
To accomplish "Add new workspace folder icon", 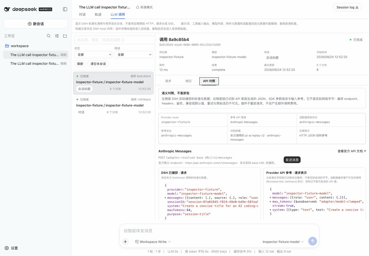I will coord(65,36).
